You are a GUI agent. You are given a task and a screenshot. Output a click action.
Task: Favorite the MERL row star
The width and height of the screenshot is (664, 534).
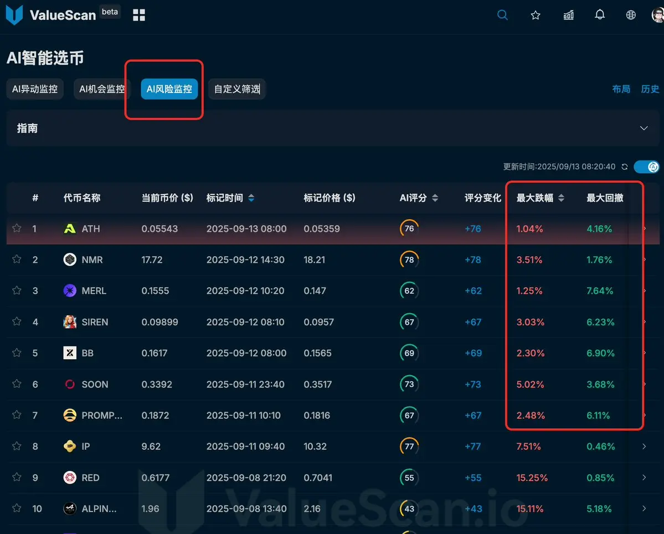click(x=17, y=291)
